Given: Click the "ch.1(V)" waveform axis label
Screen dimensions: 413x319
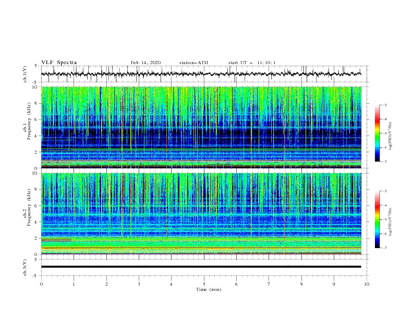Looking at the screenshot, I should [25, 74].
